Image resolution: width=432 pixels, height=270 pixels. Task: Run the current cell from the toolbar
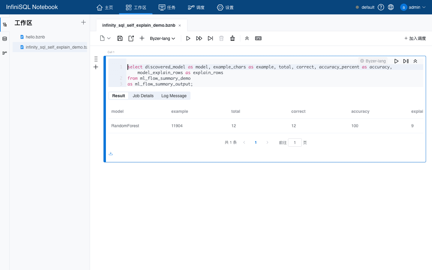click(x=188, y=38)
